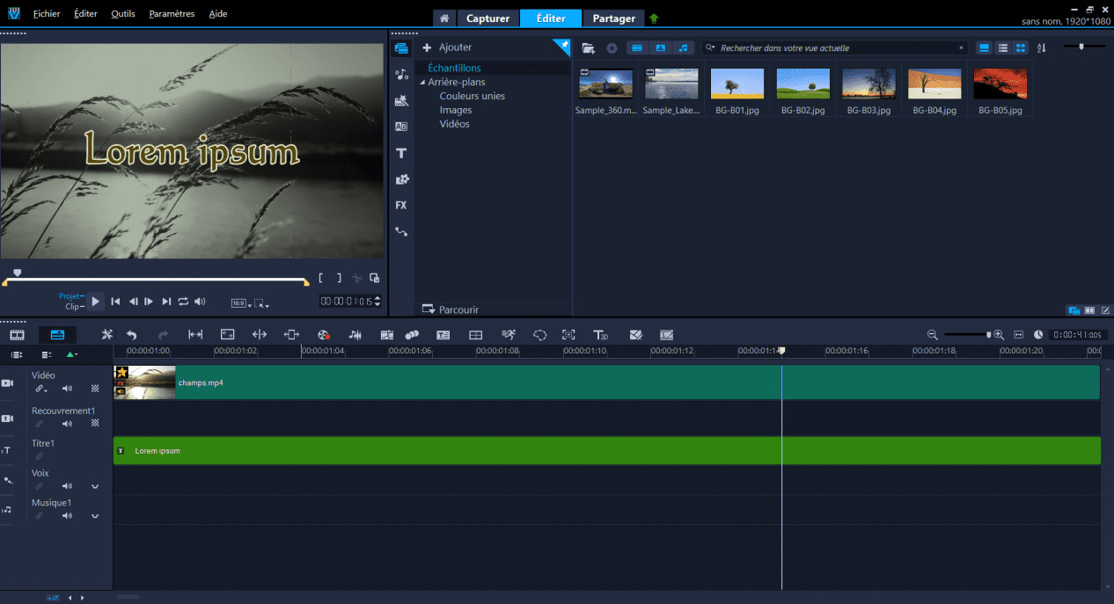Mute the Musique1 track

pos(67,516)
